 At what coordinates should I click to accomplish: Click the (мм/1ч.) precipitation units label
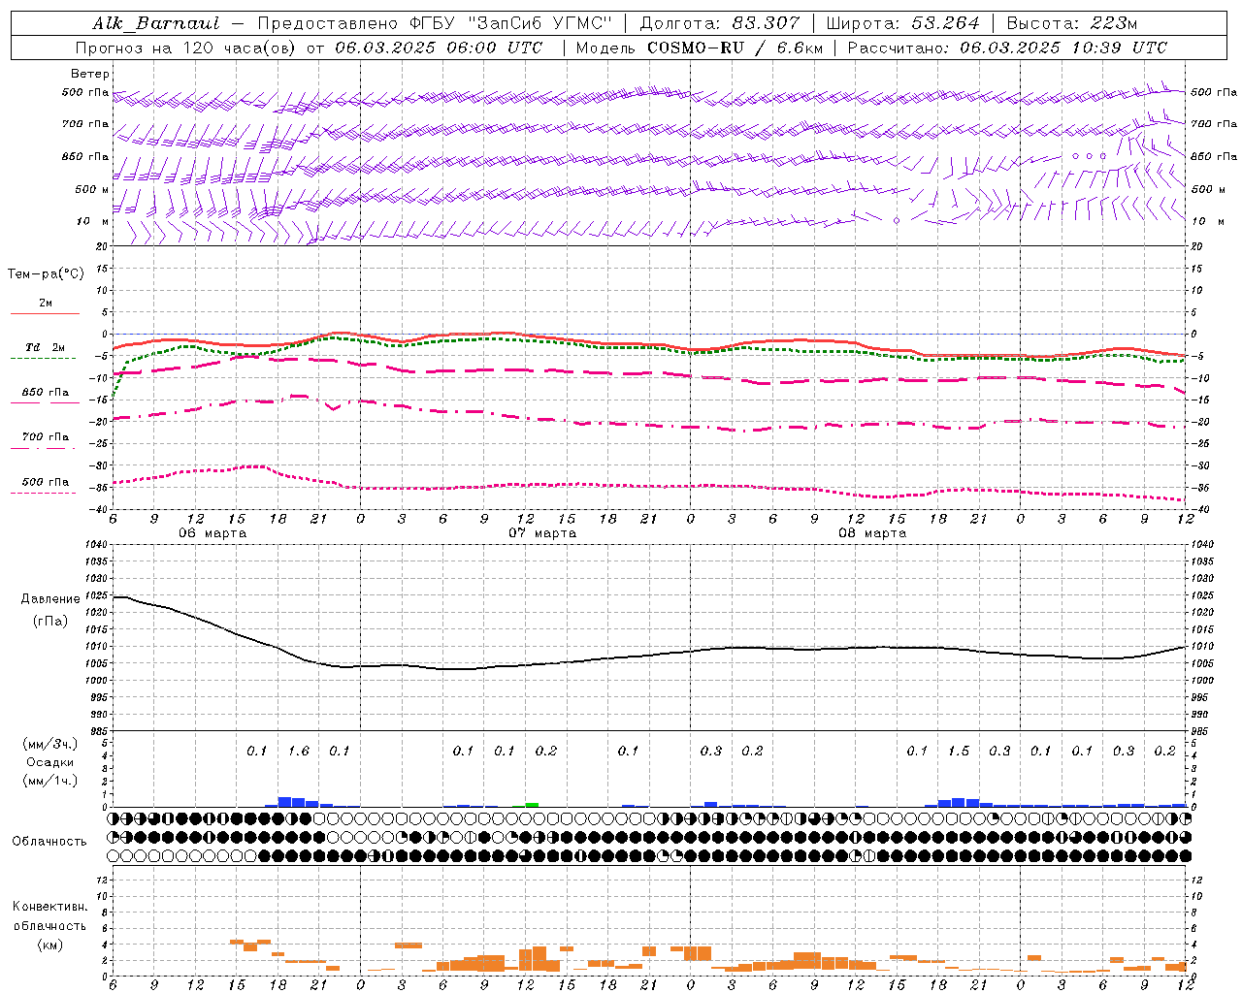[x=50, y=781]
